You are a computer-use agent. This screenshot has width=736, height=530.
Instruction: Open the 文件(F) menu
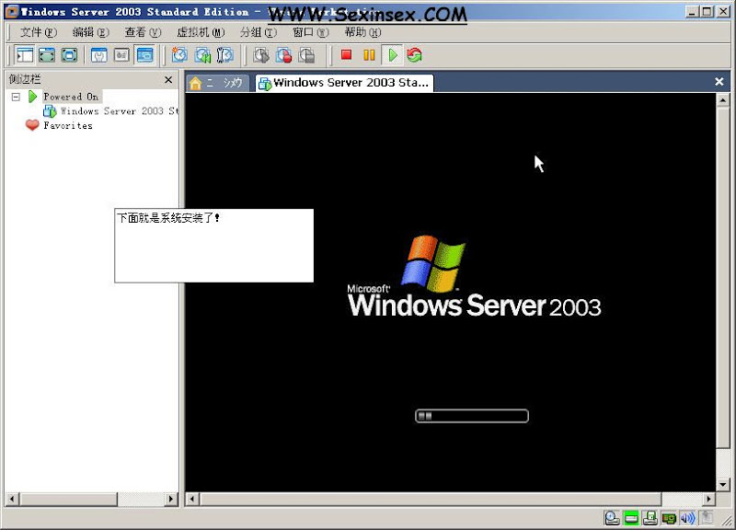click(x=39, y=32)
